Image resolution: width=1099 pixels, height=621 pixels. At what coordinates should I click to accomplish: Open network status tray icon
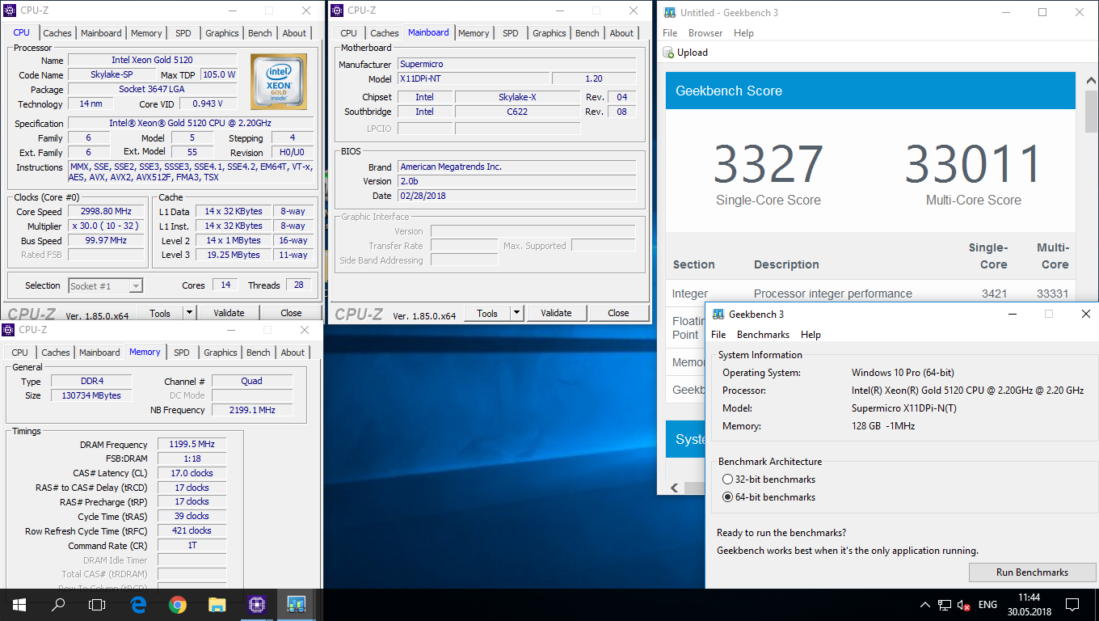pyautogui.click(x=945, y=605)
